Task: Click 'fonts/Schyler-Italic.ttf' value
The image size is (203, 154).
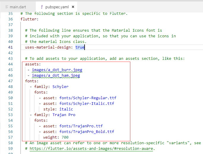Action: pyautogui.click(x=87, y=104)
